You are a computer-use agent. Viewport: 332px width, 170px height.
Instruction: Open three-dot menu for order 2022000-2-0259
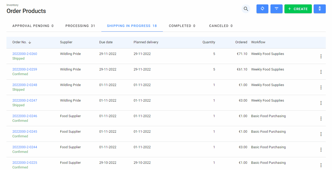321,72
